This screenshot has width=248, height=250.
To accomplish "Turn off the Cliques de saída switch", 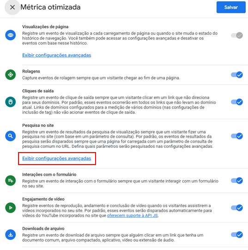I will pos(237,102).
